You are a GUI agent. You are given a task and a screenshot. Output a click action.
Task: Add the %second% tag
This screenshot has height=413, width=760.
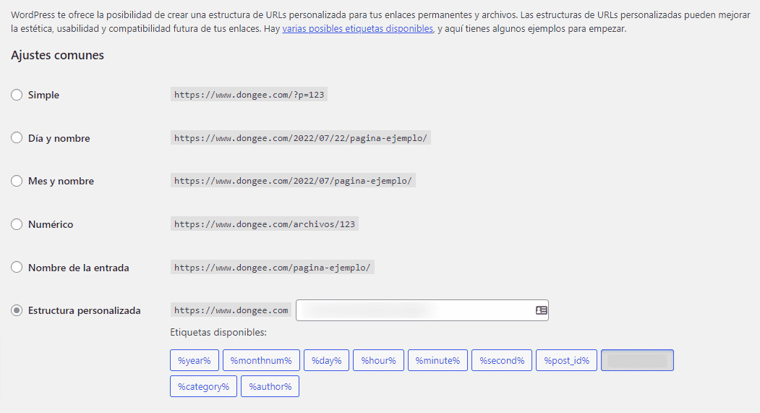(502, 360)
